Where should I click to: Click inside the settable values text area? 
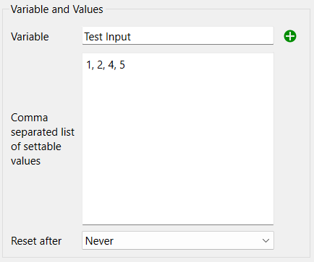pyautogui.click(x=178, y=139)
